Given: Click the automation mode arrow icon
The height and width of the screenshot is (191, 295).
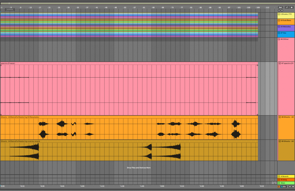Looking at the screenshot, I should click(x=287, y=7).
